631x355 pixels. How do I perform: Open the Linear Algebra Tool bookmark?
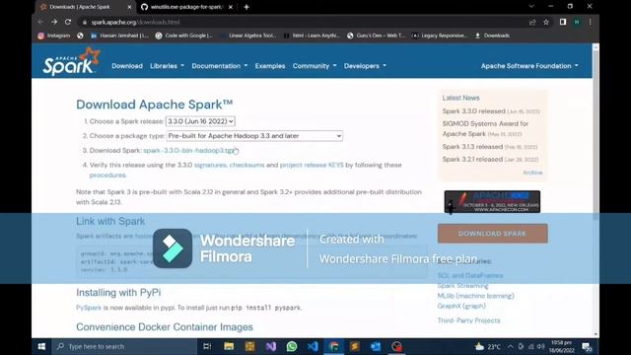pos(247,35)
